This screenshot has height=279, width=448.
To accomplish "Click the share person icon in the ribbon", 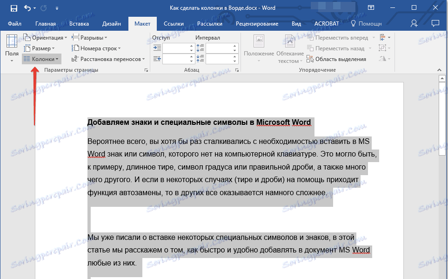I will (x=414, y=23).
